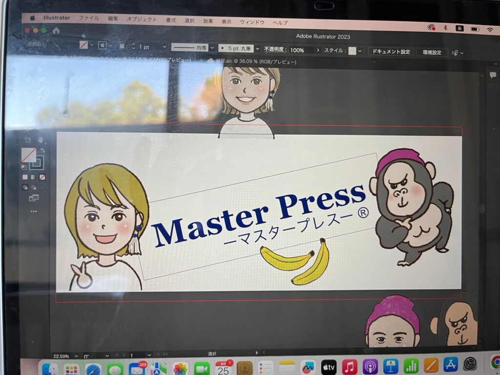Open the rotate view angle dropdown
The height and width of the screenshot is (375, 500).
107,356
